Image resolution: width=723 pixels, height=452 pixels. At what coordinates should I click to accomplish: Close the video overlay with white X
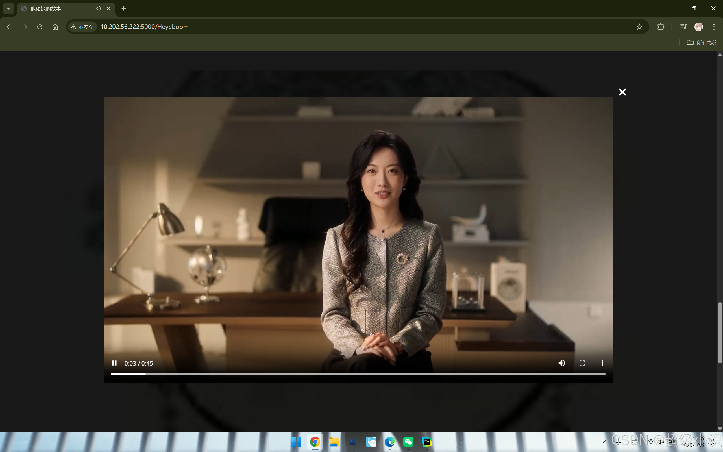point(622,92)
